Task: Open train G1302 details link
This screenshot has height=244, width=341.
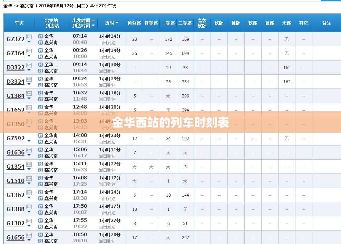Action: click(16, 223)
